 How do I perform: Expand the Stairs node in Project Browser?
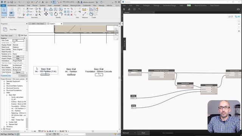pyautogui.click(x=4, y=83)
